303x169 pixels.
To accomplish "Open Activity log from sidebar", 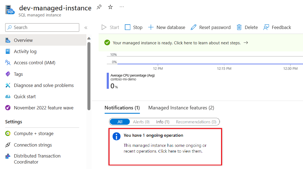I will click(25, 51).
